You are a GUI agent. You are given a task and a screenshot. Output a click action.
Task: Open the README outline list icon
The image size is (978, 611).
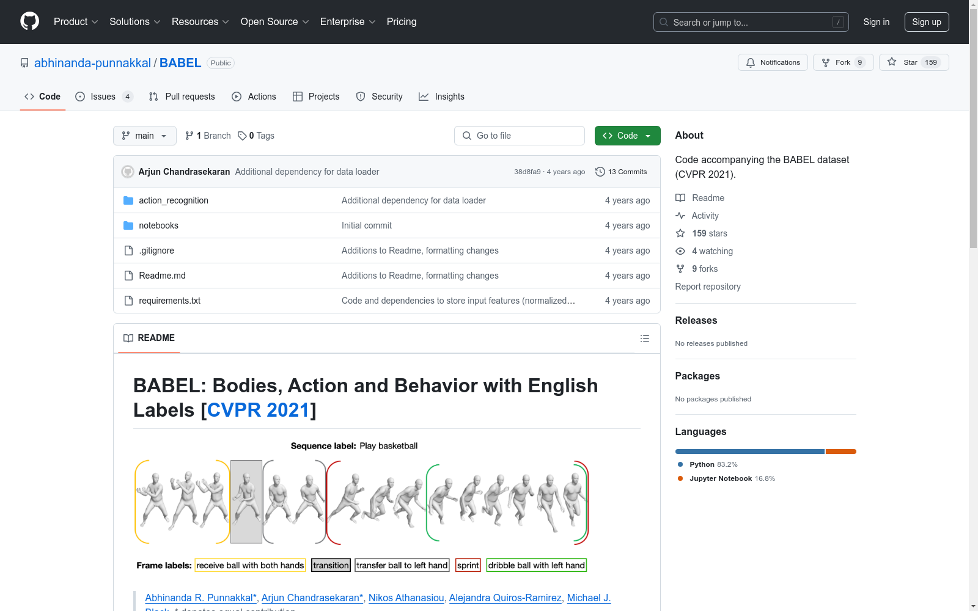[x=645, y=338]
